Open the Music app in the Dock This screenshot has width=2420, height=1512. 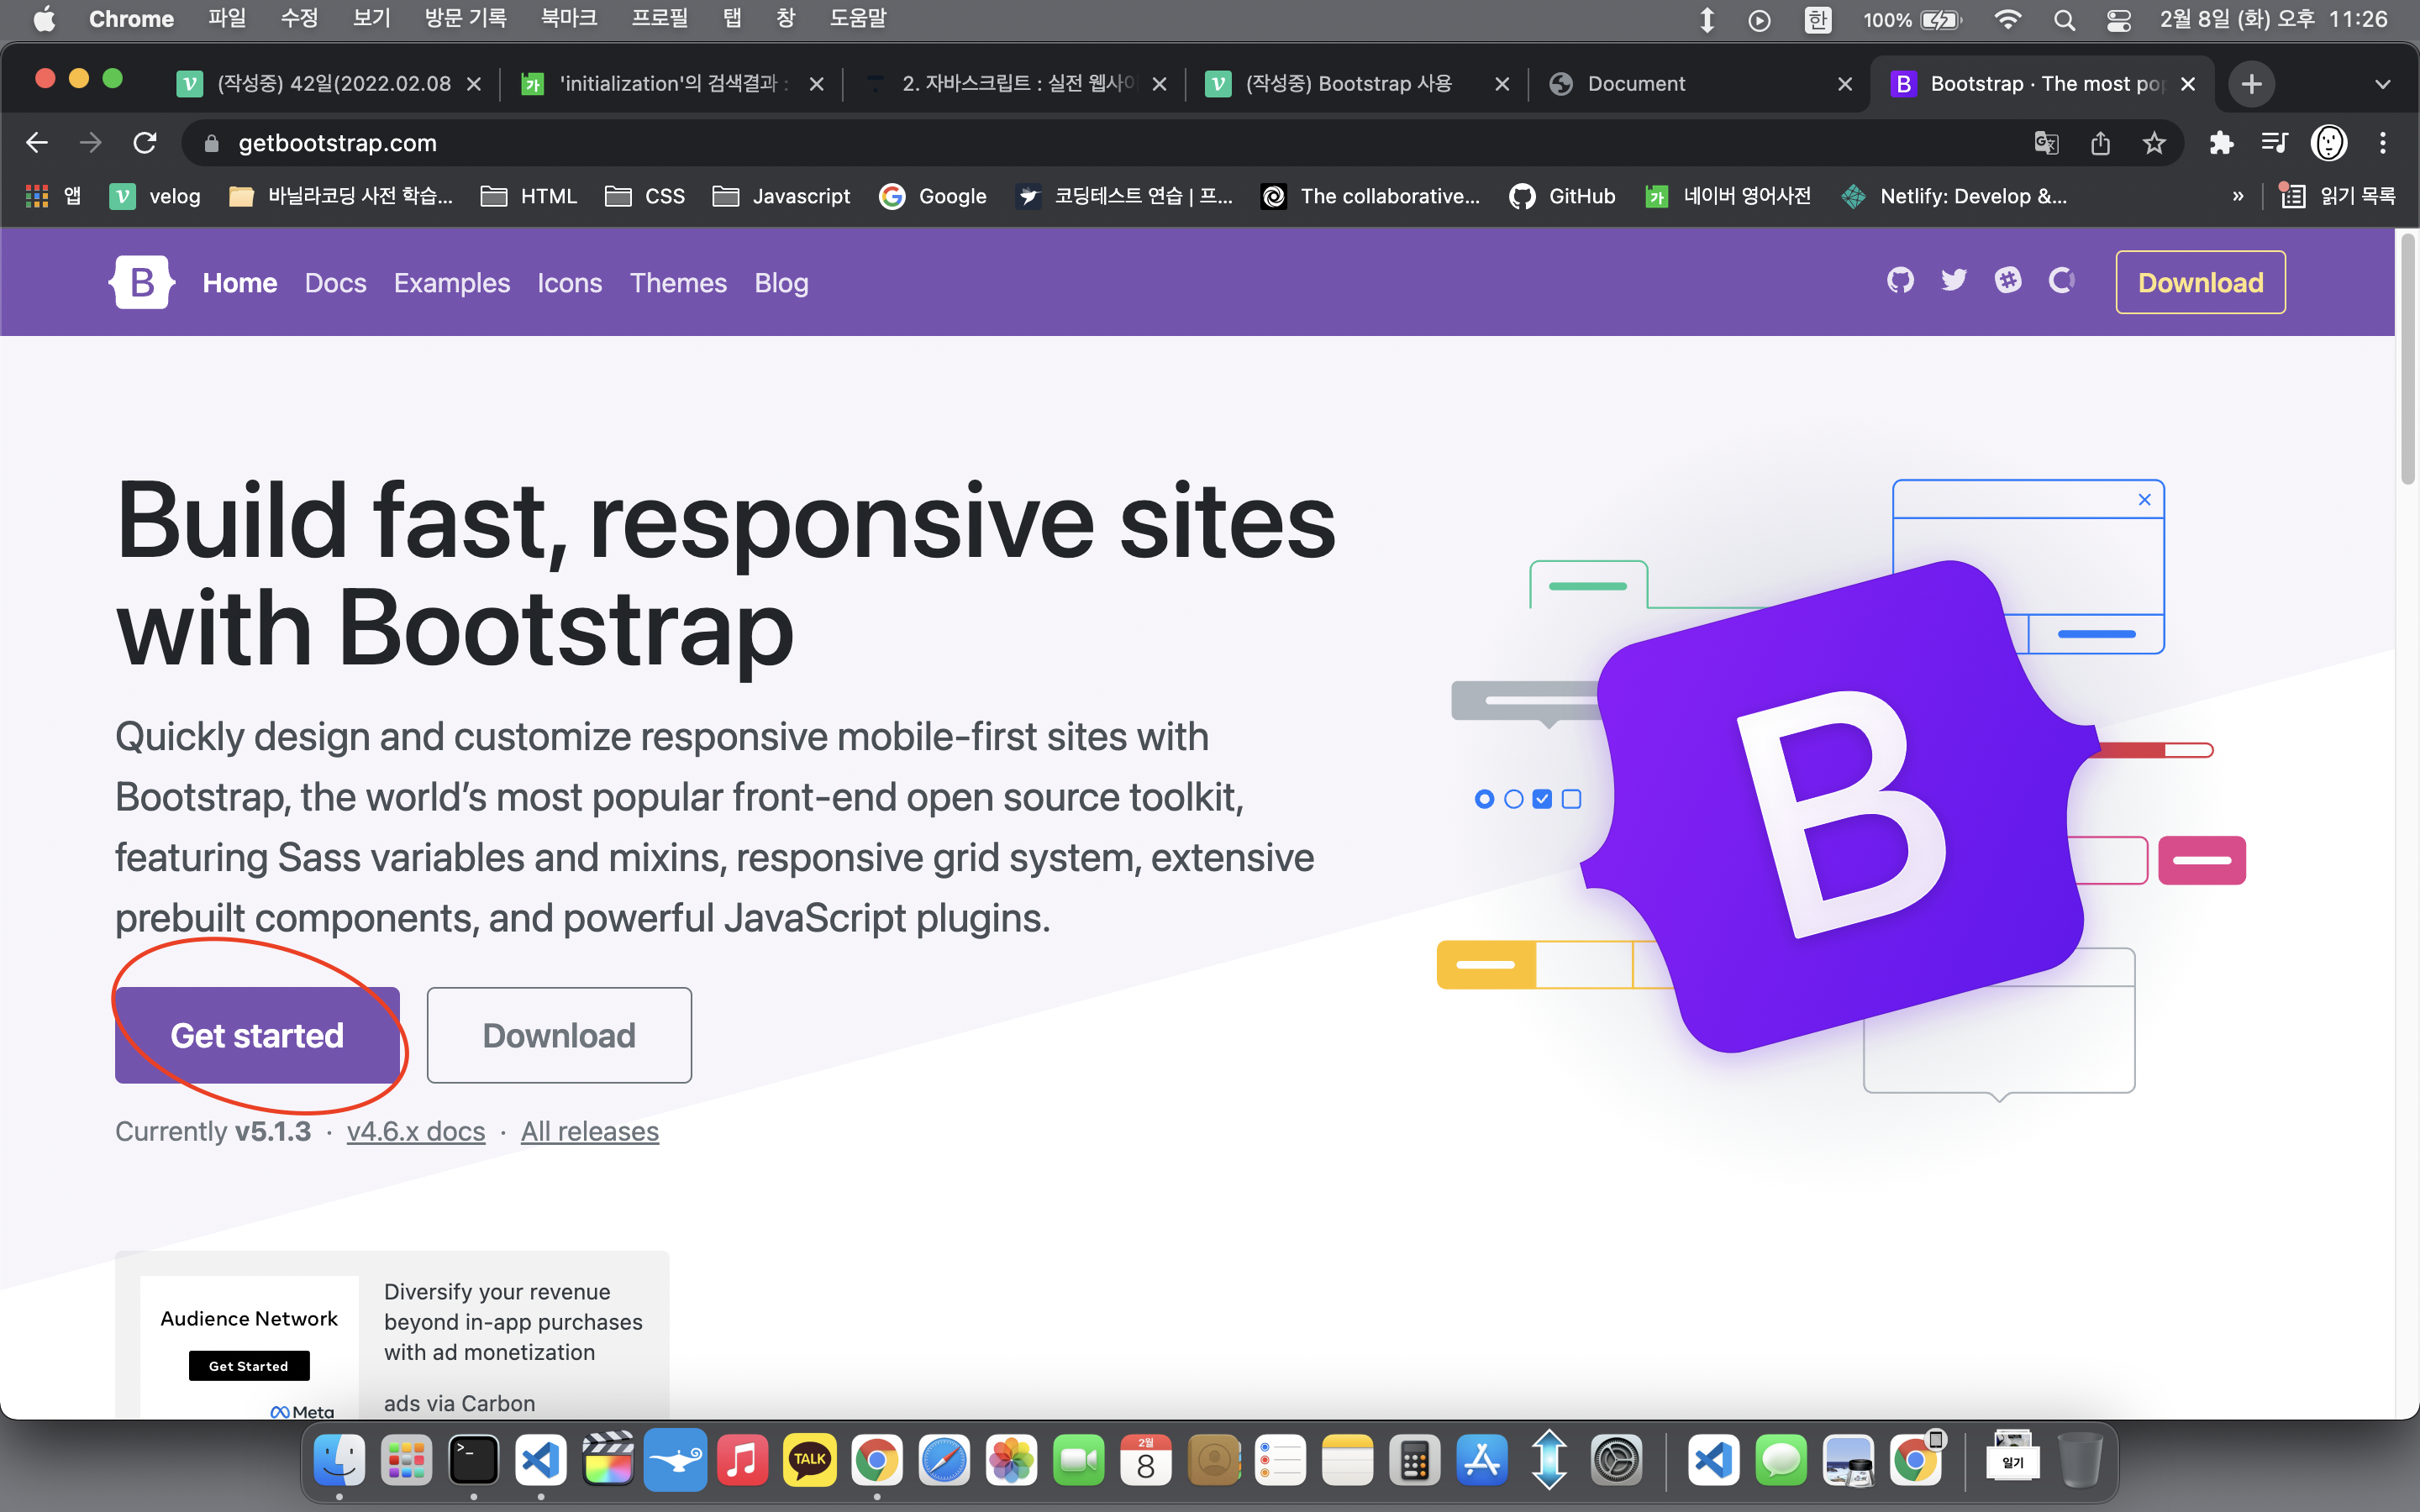(742, 1461)
